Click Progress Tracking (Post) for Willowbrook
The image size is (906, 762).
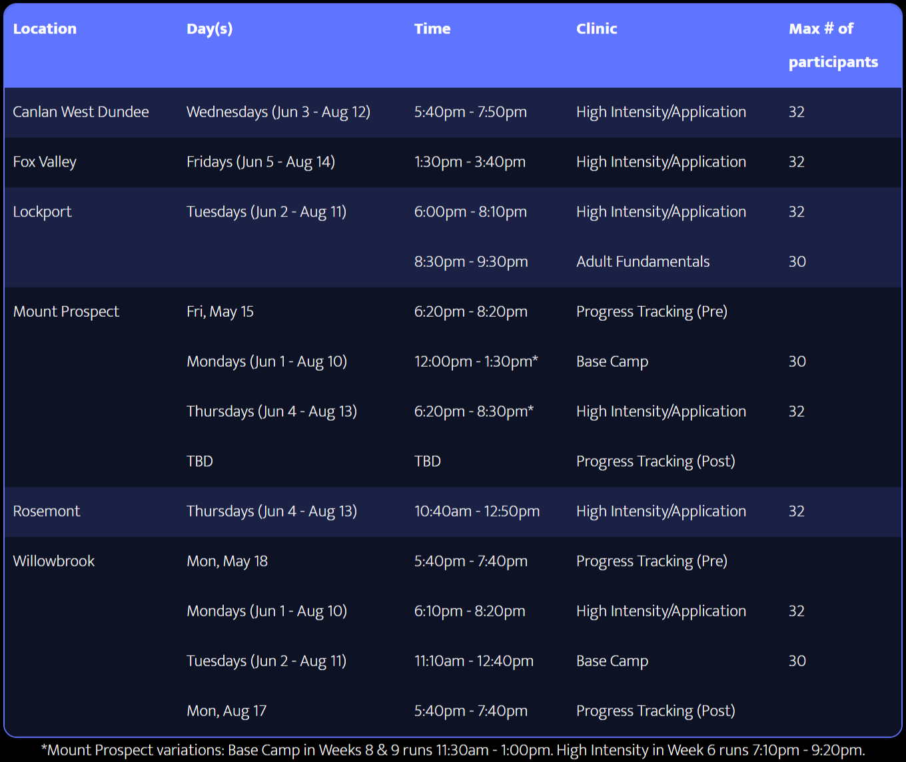(655, 711)
